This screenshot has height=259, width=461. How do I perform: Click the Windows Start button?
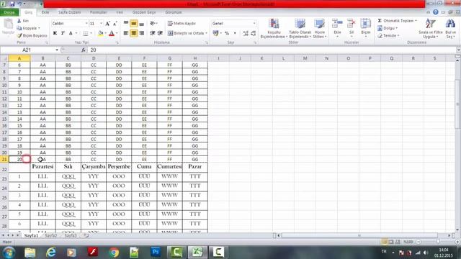[9, 253]
